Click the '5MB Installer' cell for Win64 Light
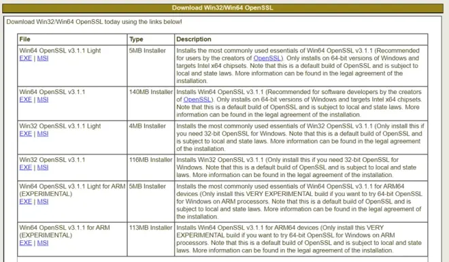The height and width of the screenshot is (262, 449). [x=150, y=65]
